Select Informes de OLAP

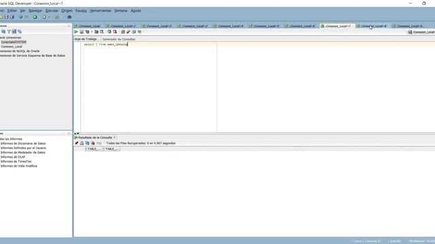pyautogui.click(x=13, y=157)
